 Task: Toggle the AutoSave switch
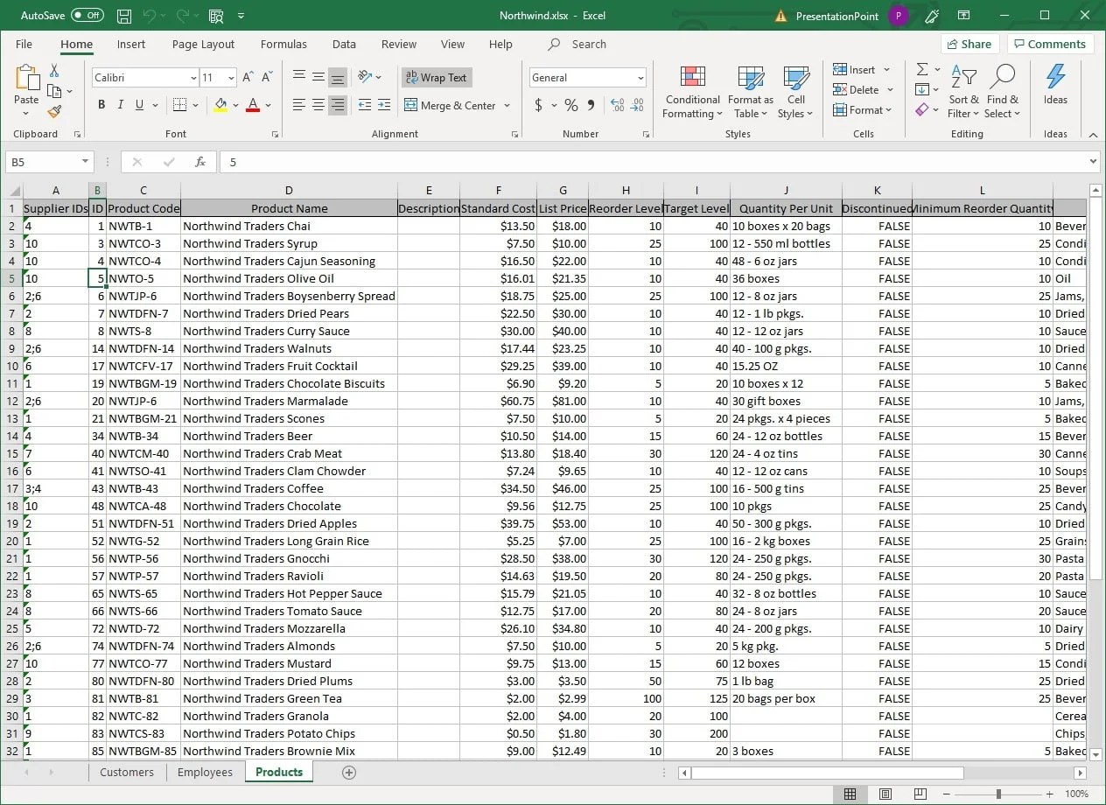(x=87, y=16)
